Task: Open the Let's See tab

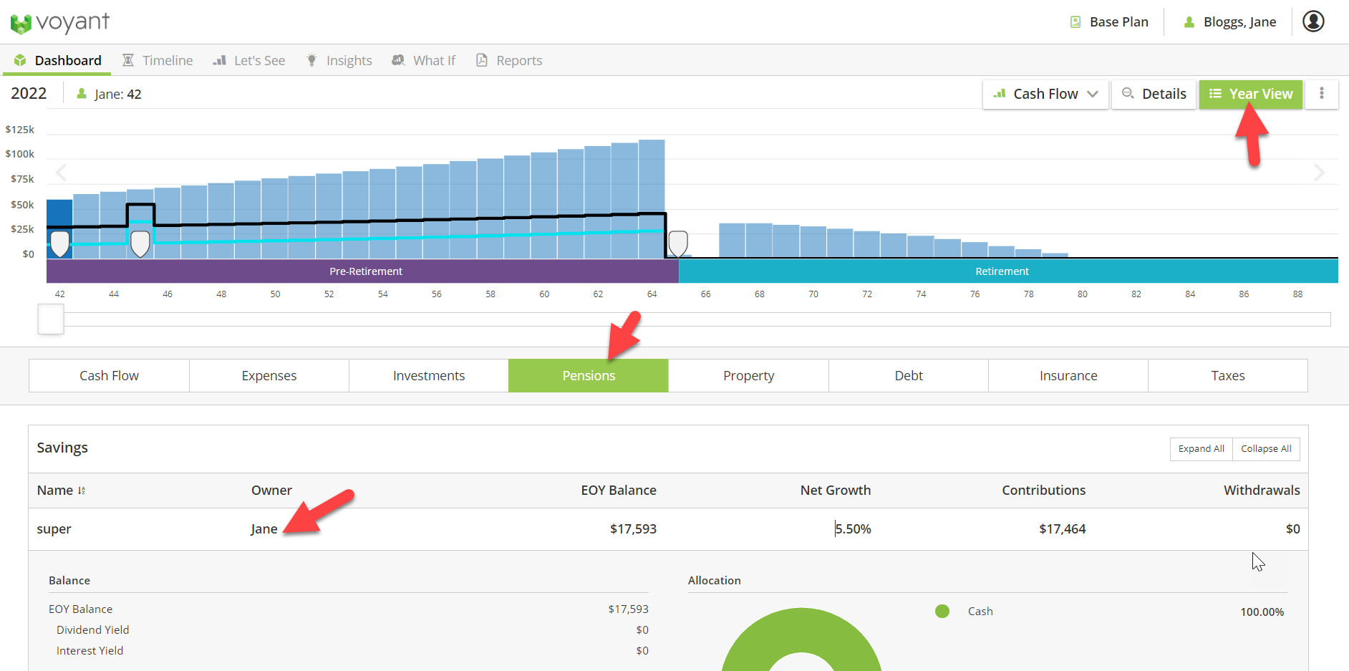Action: pyautogui.click(x=249, y=60)
